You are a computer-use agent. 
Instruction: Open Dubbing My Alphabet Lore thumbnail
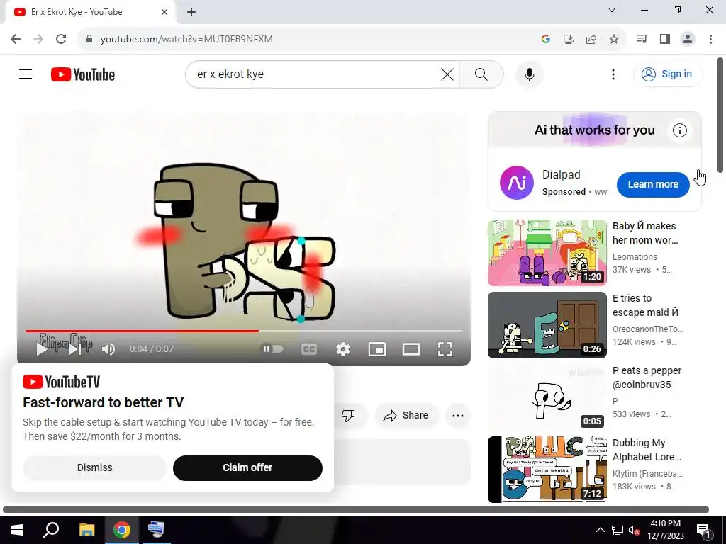[x=547, y=469]
